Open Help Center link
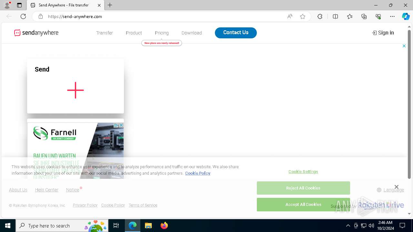Screen dimensions: 413x232 point(47,190)
